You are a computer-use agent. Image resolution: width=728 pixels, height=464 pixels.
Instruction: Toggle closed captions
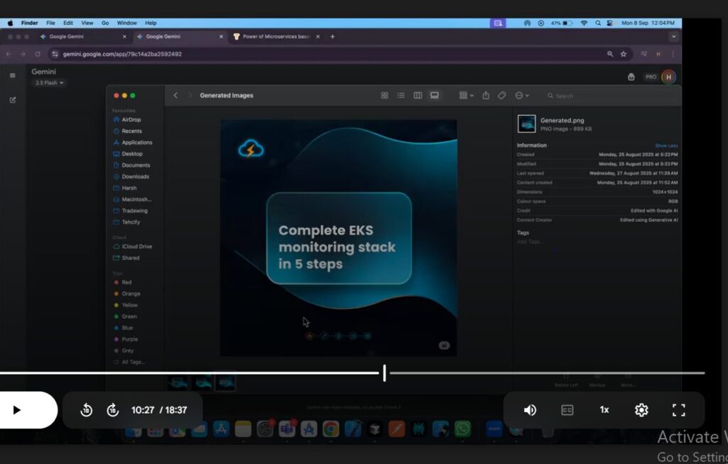tap(567, 410)
